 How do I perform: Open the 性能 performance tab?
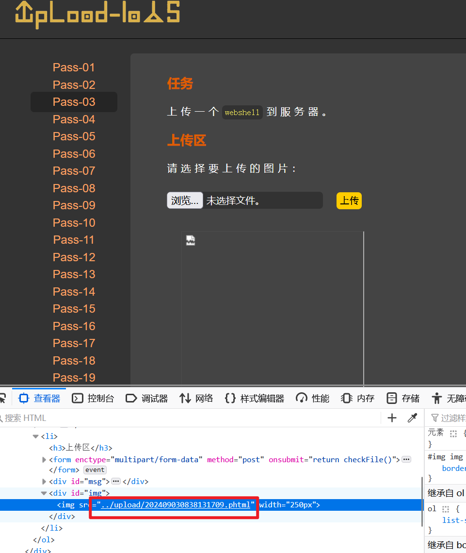point(312,399)
